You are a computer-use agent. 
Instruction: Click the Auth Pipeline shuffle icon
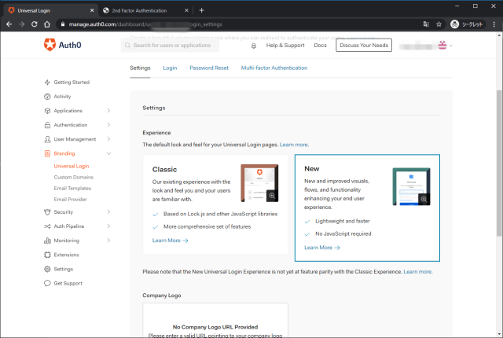point(47,226)
